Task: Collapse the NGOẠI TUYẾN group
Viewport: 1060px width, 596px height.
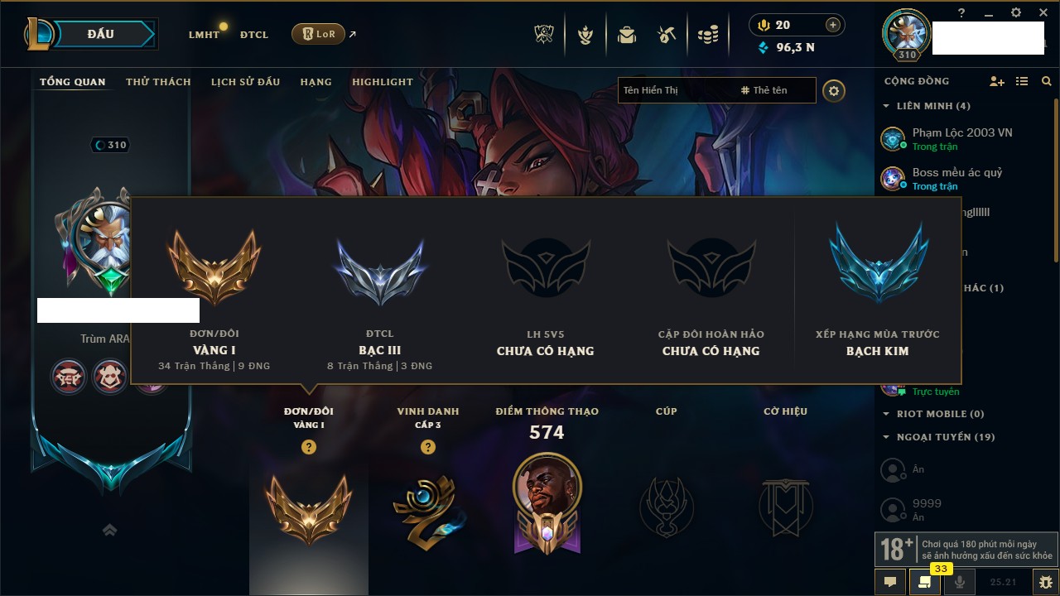Action: point(938,437)
